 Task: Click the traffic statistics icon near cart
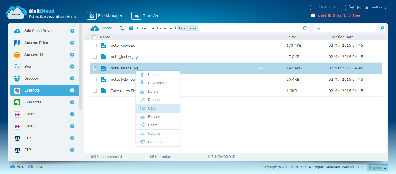359,7
